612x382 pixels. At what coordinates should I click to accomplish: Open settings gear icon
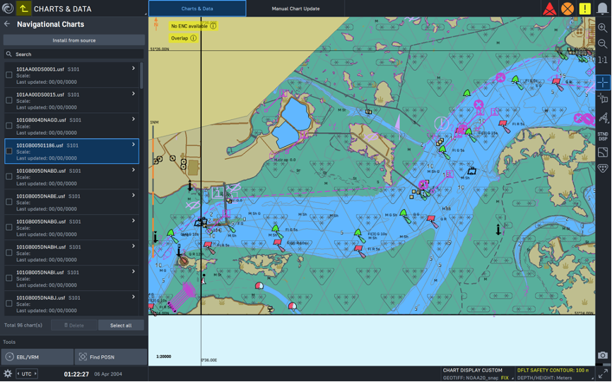coord(7,374)
